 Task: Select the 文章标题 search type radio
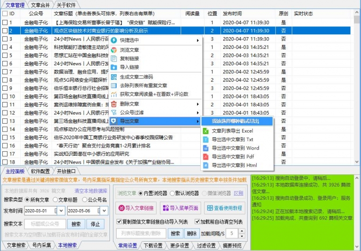coord(55,200)
